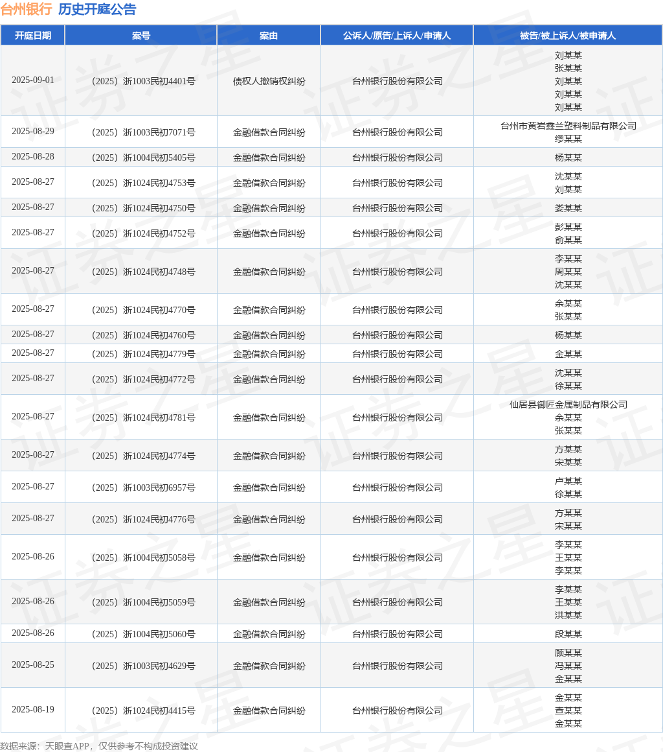Click defendant 彭某某
The image size is (663, 752).
click(x=568, y=227)
